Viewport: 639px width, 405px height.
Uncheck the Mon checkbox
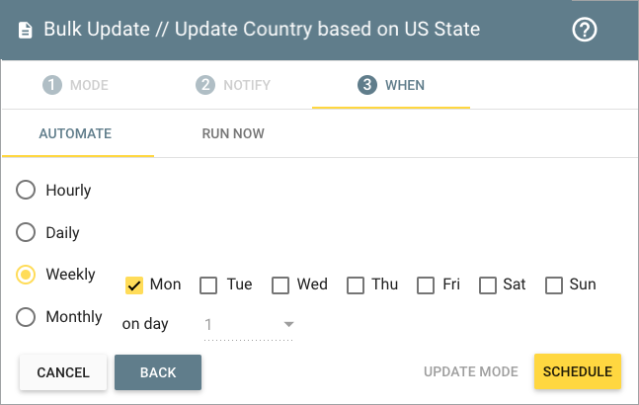(x=135, y=285)
